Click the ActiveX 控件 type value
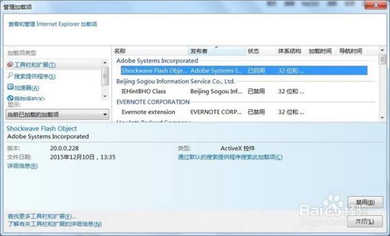This screenshot has width=390, height=236. tap(237, 148)
